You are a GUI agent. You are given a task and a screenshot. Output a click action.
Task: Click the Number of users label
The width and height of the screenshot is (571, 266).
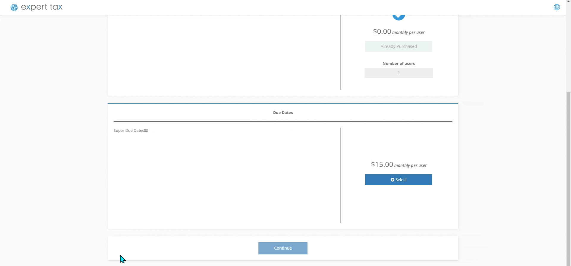pos(399,63)
